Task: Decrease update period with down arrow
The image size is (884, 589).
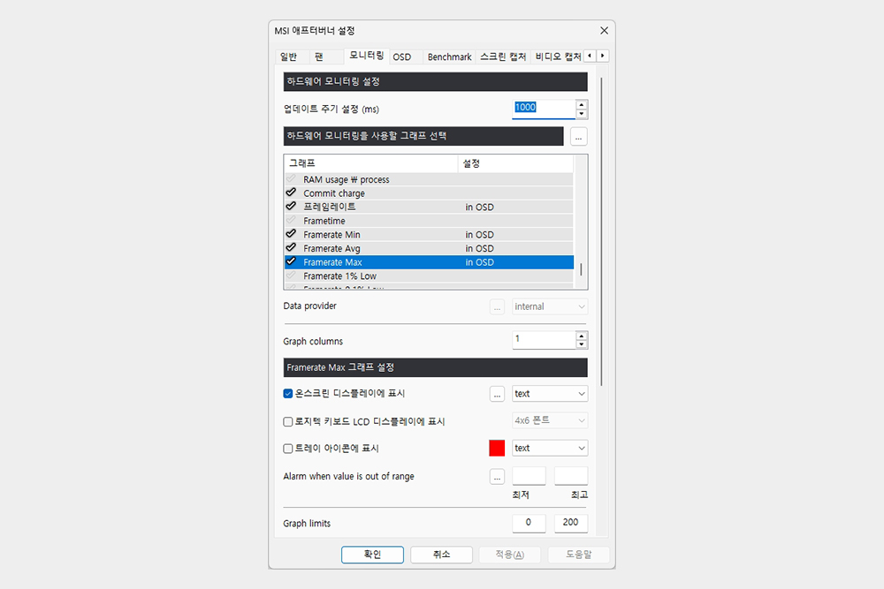Action: (582, 114)
